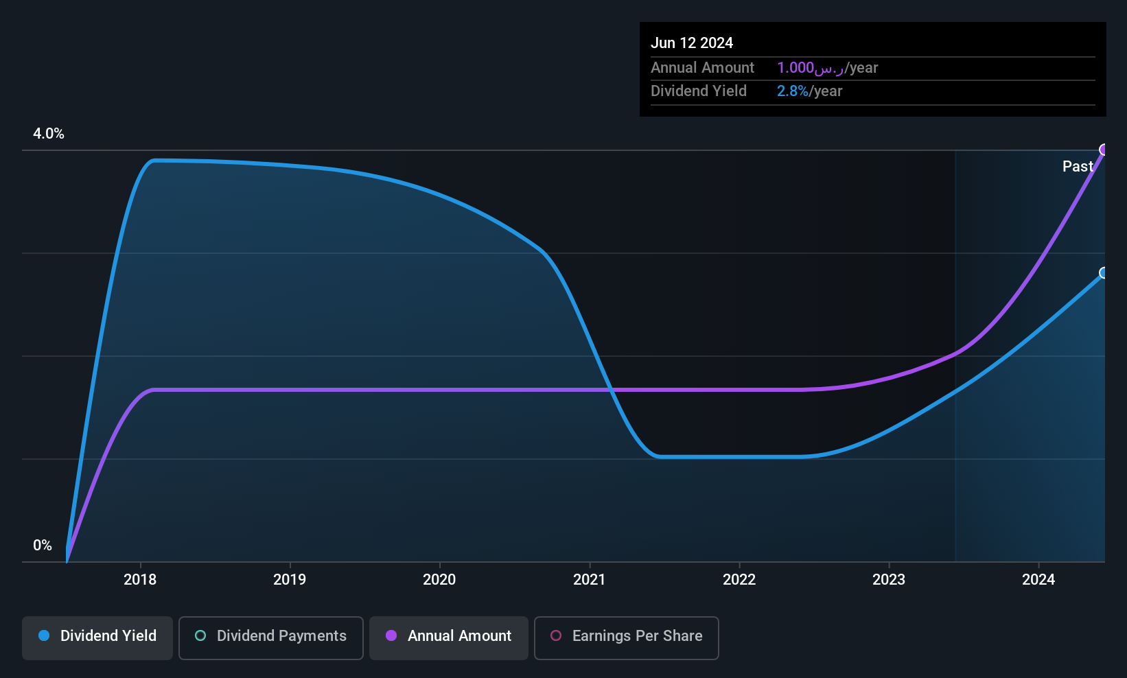Click the 2022 x-axis label

coord(739,580)
